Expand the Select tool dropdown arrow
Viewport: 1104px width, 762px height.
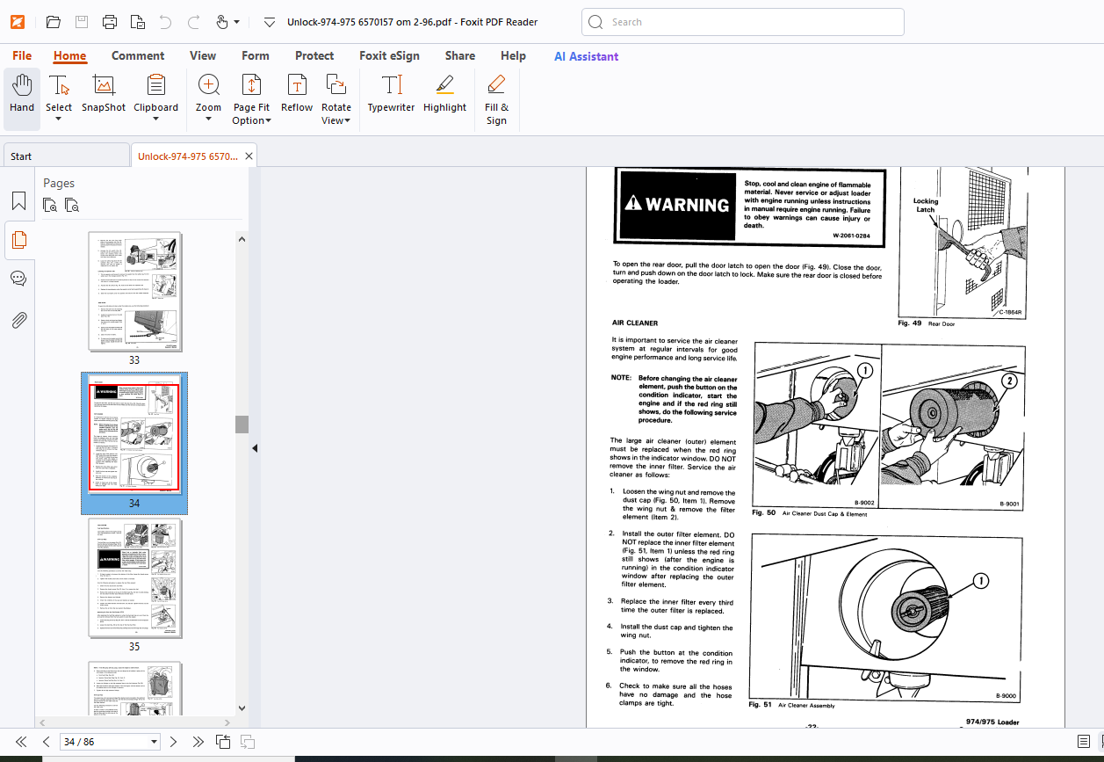[59, 120]
